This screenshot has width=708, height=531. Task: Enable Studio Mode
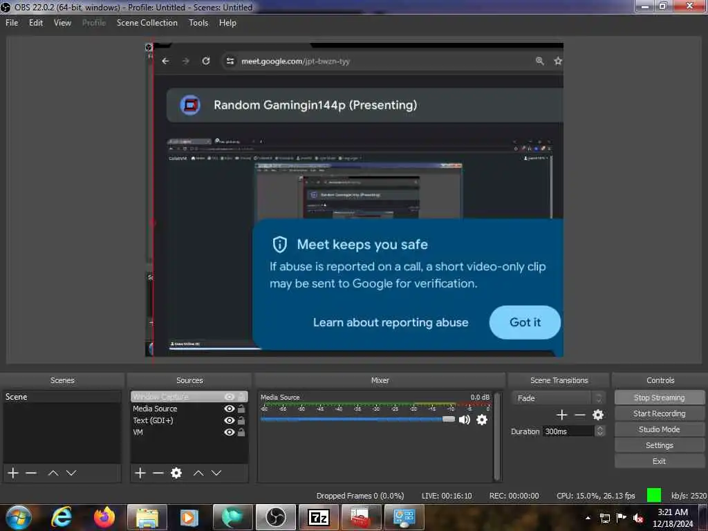(659, 429)
